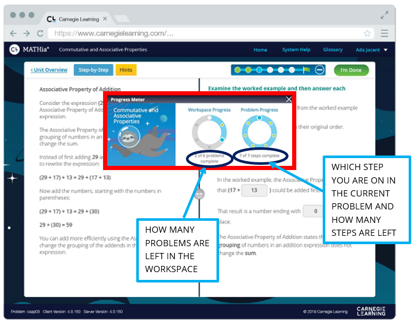Click the flag icon on the progress bar

pos(307,70)
